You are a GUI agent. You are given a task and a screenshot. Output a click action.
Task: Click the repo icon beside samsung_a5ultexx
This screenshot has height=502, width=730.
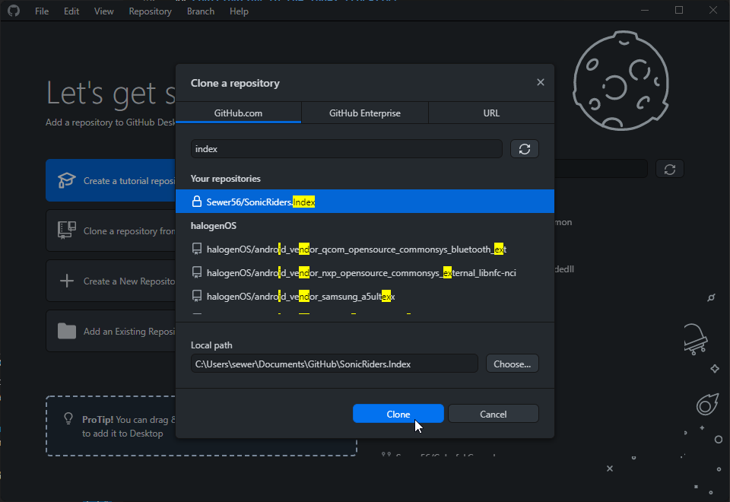(x=197, y=296)
